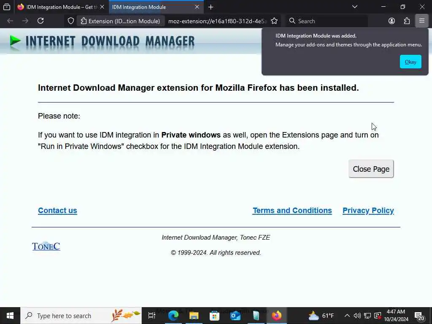432x324 pixels.
Task: Open the clock showing 4:47 AM
Action: pyautogui.click(x=396, y=316)
